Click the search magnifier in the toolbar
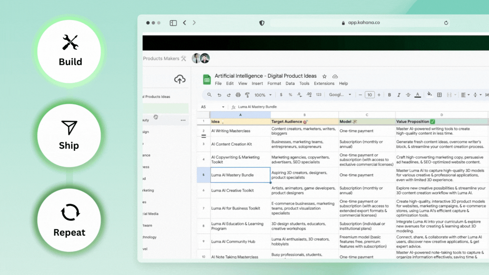Screen dimensions: 489x275 point(209,95)
